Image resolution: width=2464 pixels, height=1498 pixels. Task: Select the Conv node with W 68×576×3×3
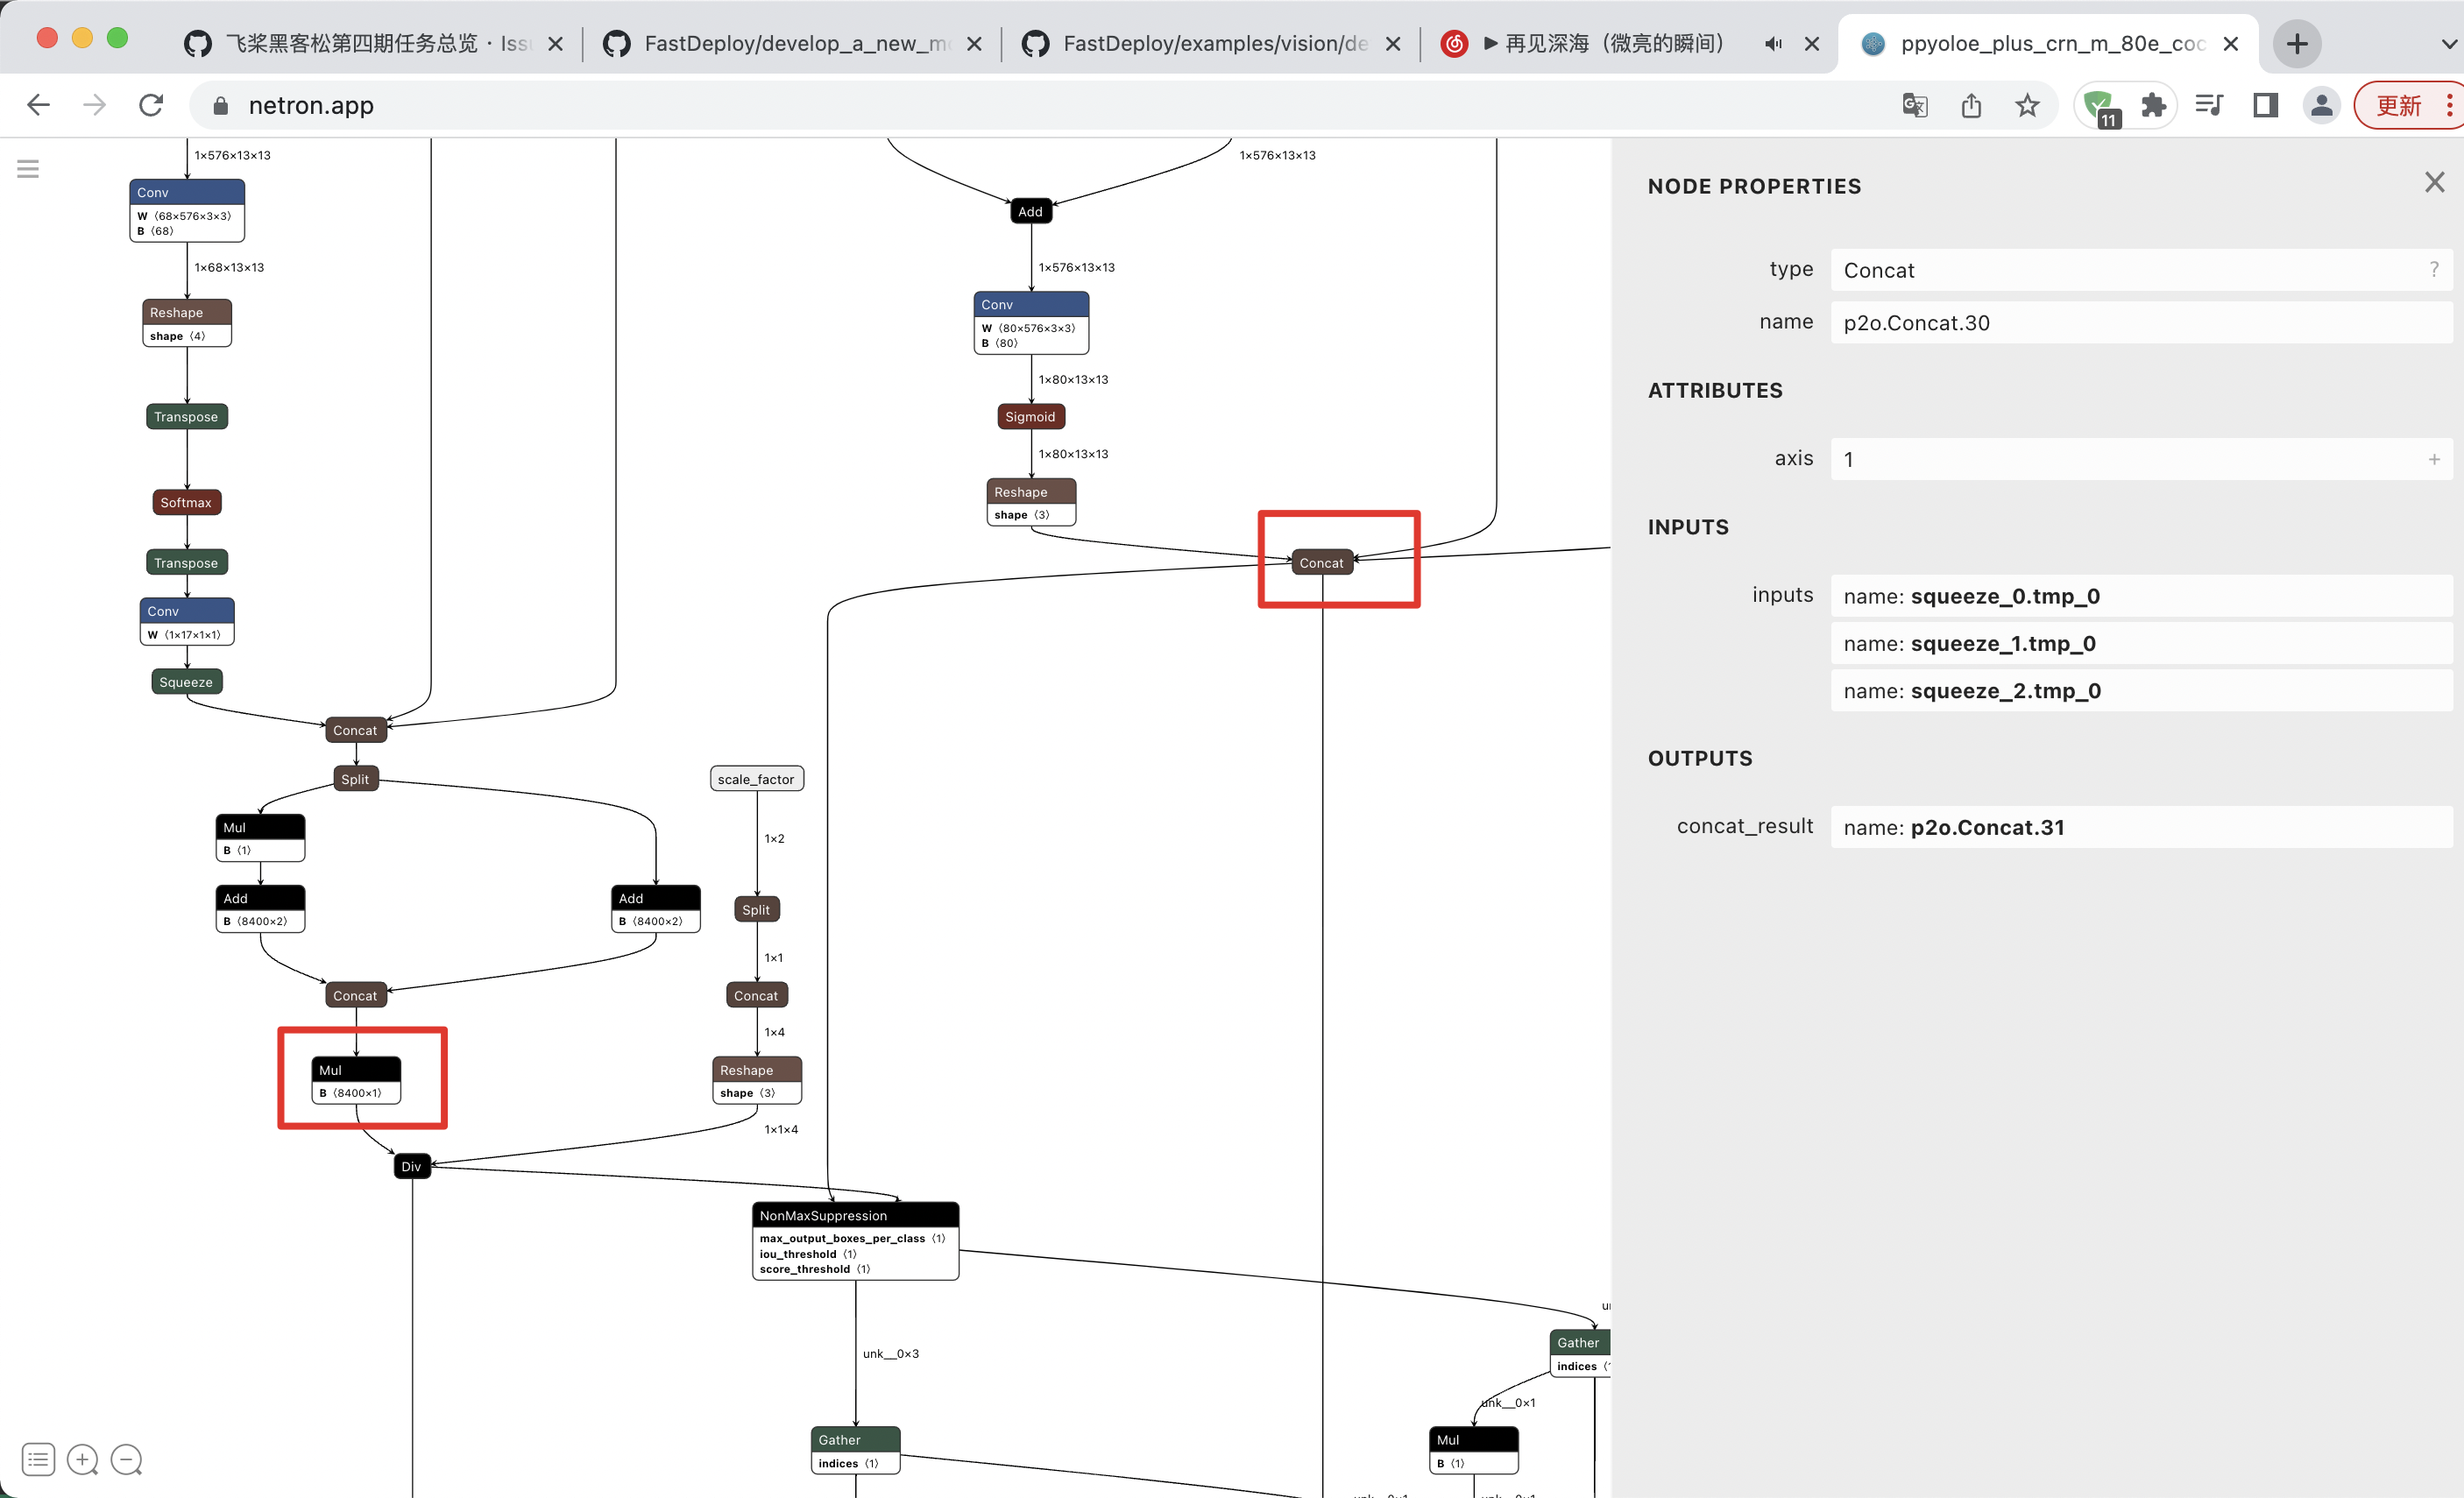(x=187, y=210)
